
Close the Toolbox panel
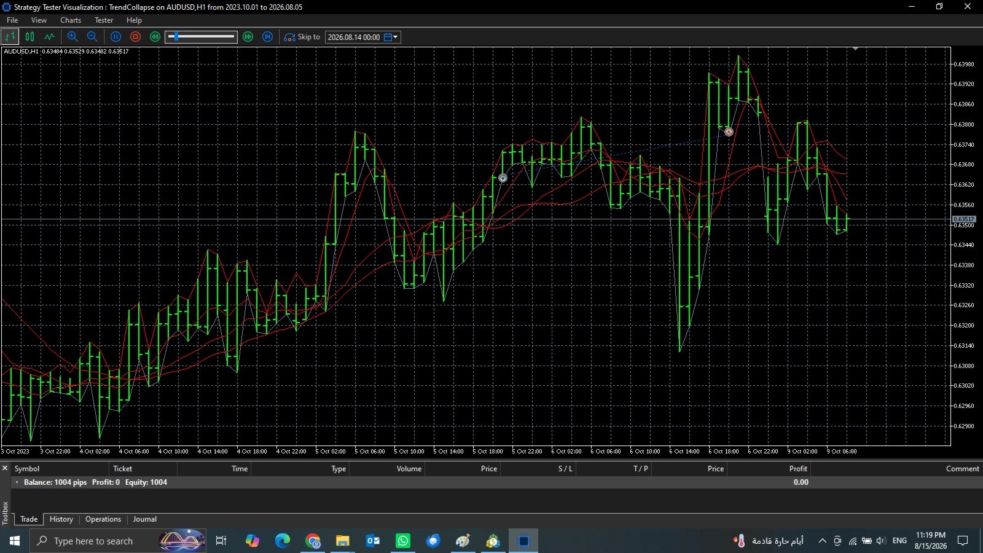pyautogui.click(x=5, y=468)
